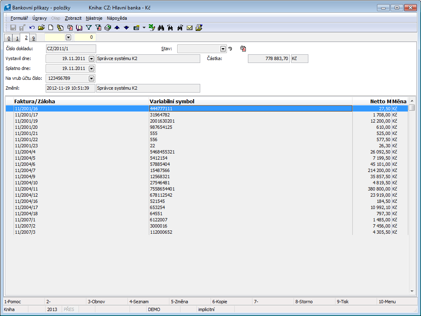The image size is (421, 316).
Task: Click the envelope mail icon
Action: click(x=190, y=28)
